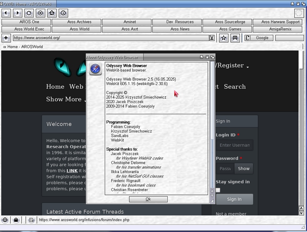Click the Latest Active Forum Threads heading
Image resolution: width=307 pixels, height=232 pixels.
(x=85, y=212)
